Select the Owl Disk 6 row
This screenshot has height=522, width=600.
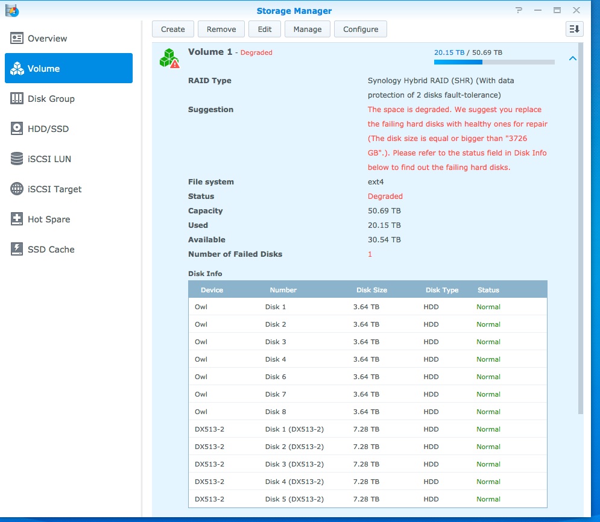coord(368,377)
